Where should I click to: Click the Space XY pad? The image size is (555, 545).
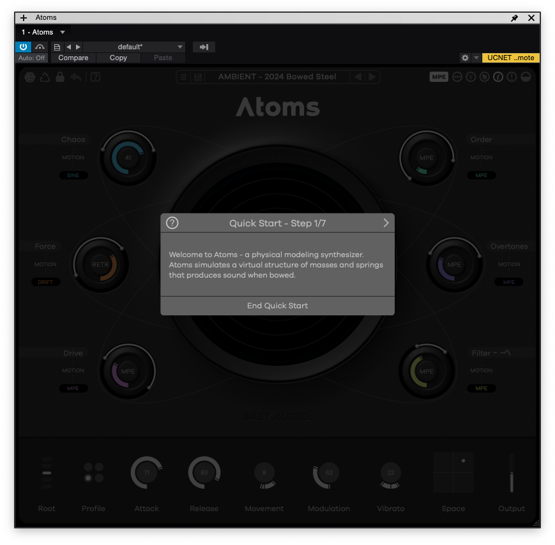point(453,473)
